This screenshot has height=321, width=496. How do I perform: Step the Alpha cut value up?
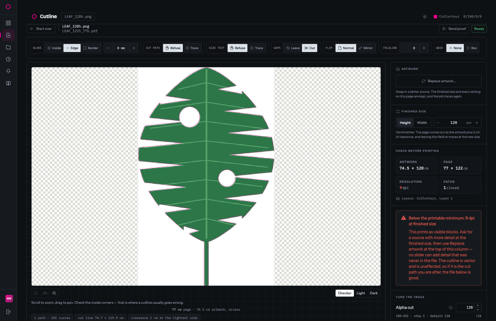[x=479, y=305]
